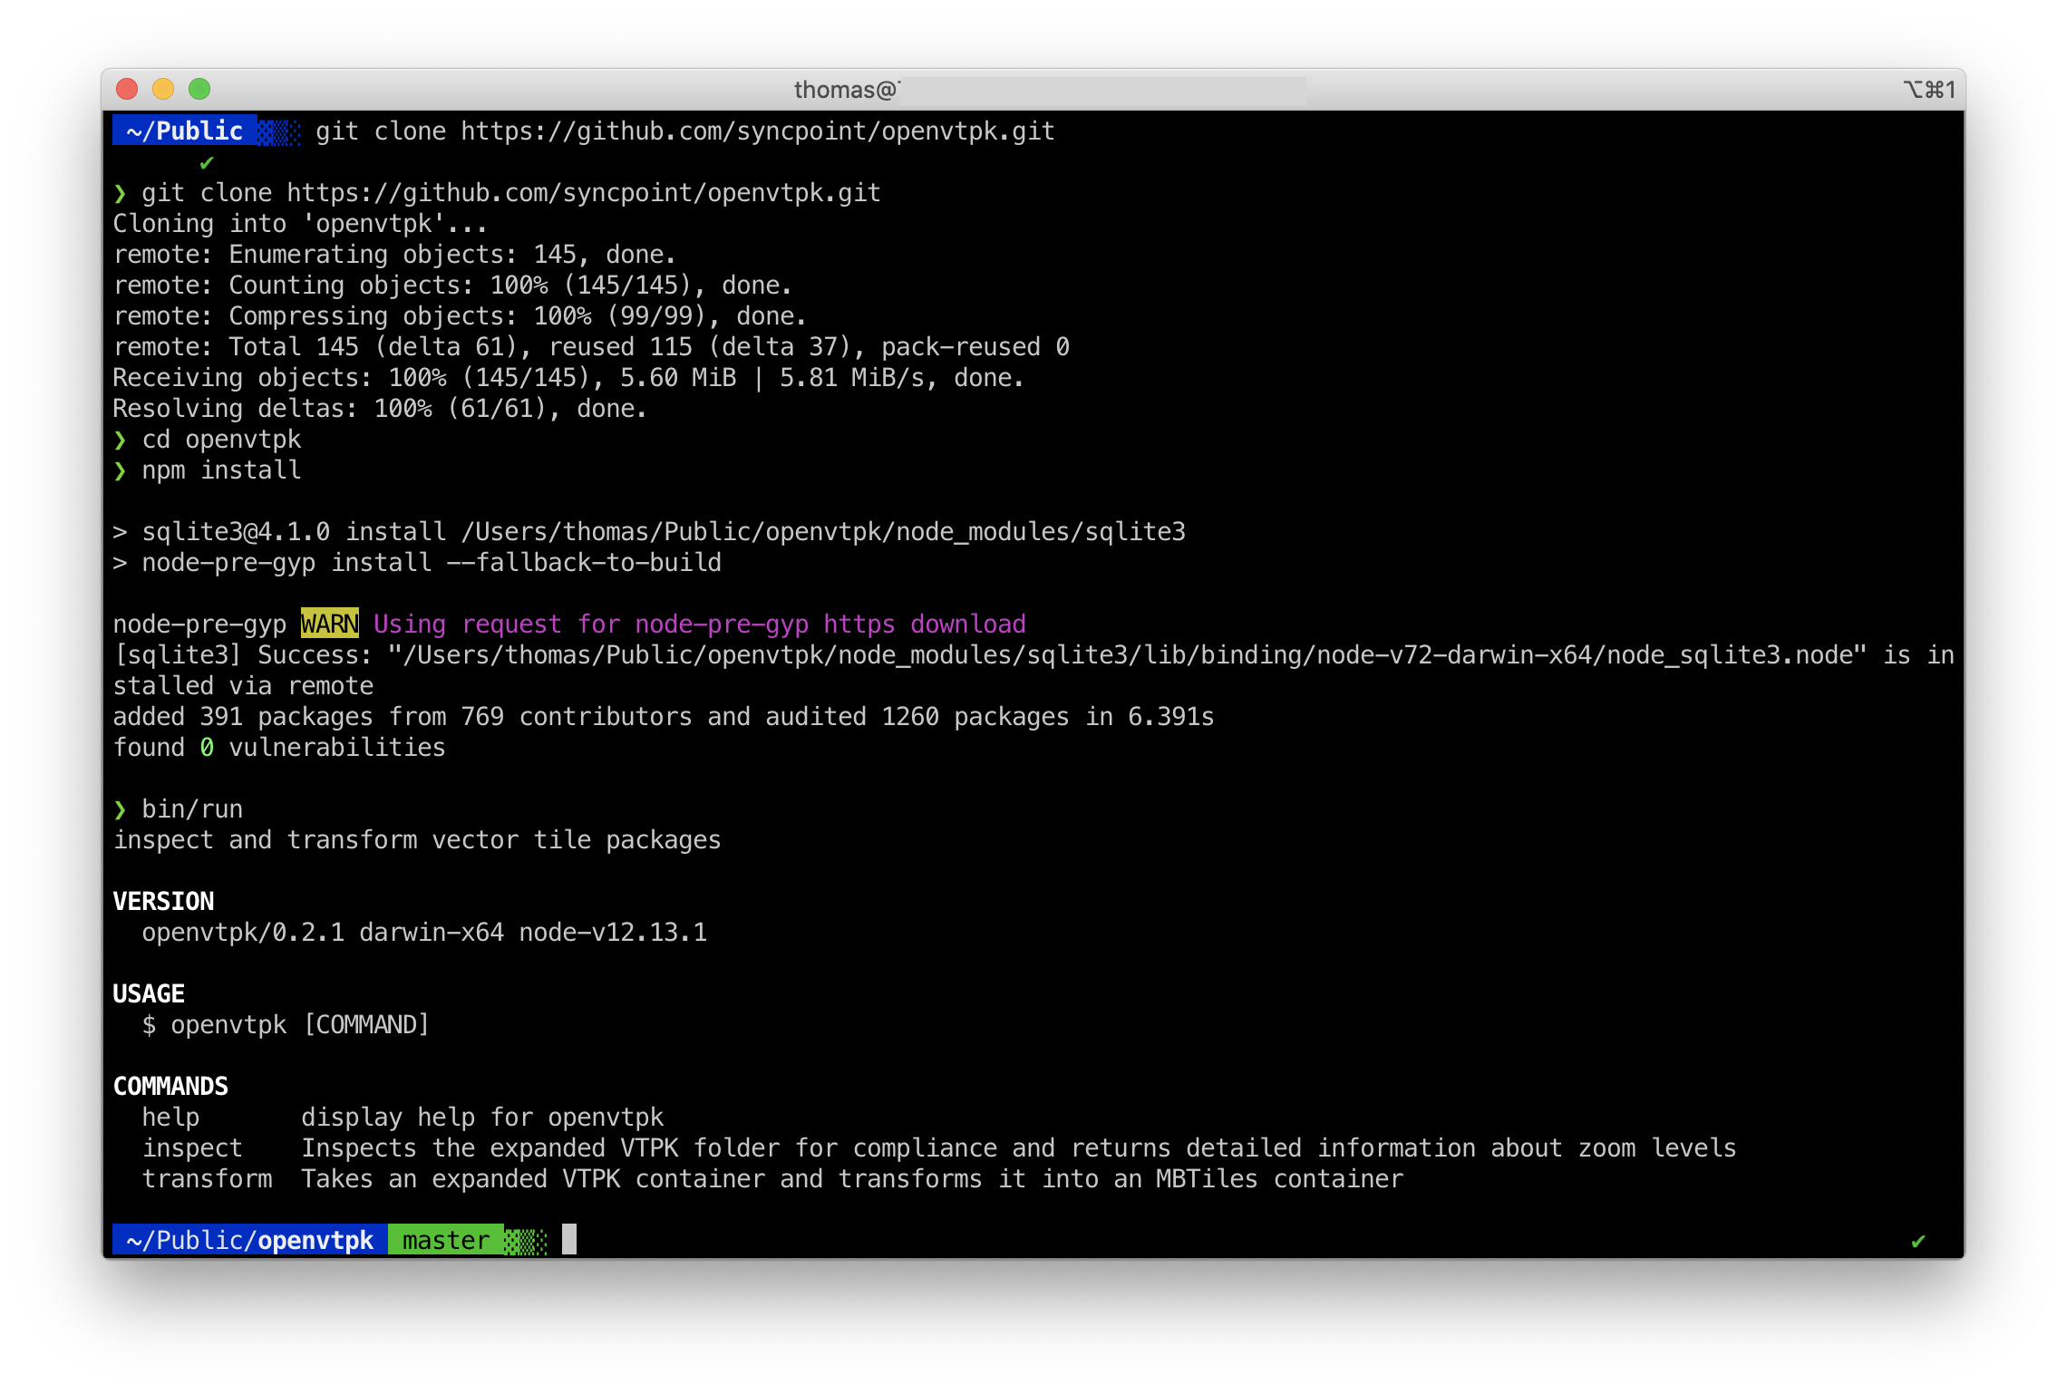Click the github.com openvtpk.git URL in top prompt

(x=757, y=131)
